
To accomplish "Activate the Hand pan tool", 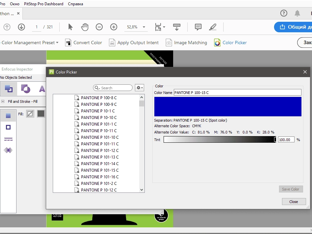I will 85,27.
